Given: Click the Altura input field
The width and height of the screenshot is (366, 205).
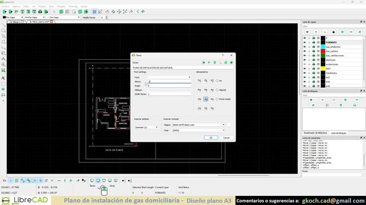Looking at the screenshot, I should [x=169, y=81].
